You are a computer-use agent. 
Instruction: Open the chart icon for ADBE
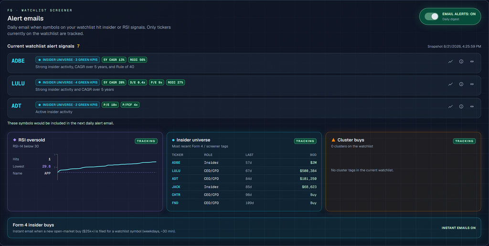coord(450,61)
